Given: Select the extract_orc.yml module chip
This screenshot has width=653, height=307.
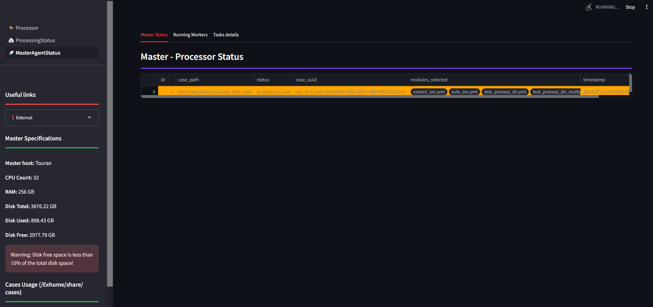Looking at the screenshot, I should click(x=429, y=92).
